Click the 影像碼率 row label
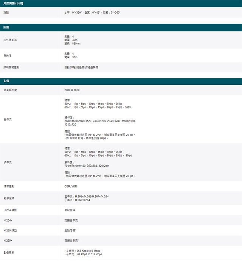The height and width of the screenshot is (267, 242). pos(8,252)
